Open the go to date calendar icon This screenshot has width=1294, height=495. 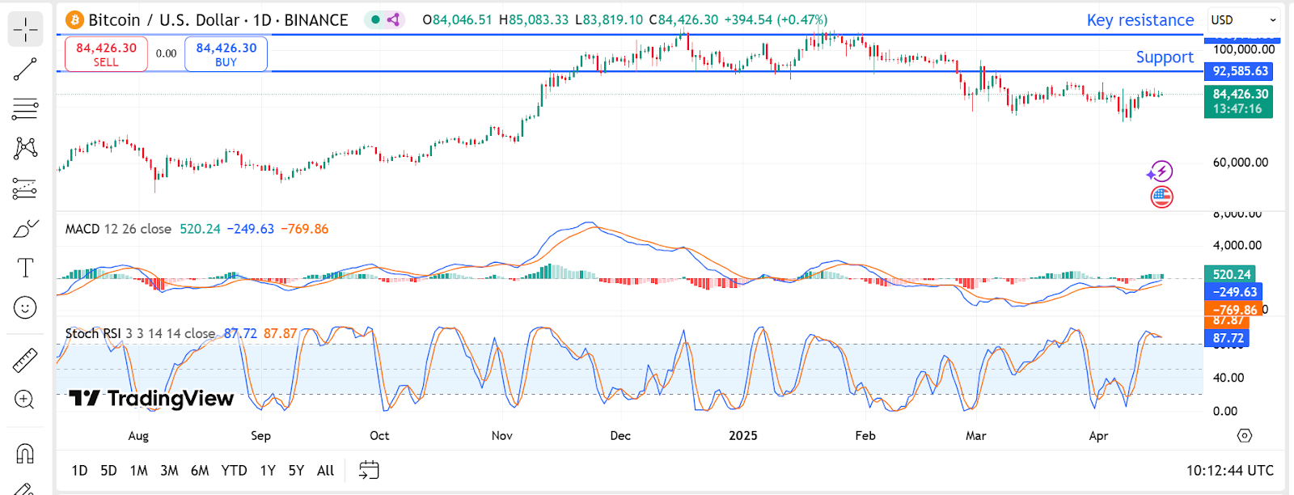[369, 470]
